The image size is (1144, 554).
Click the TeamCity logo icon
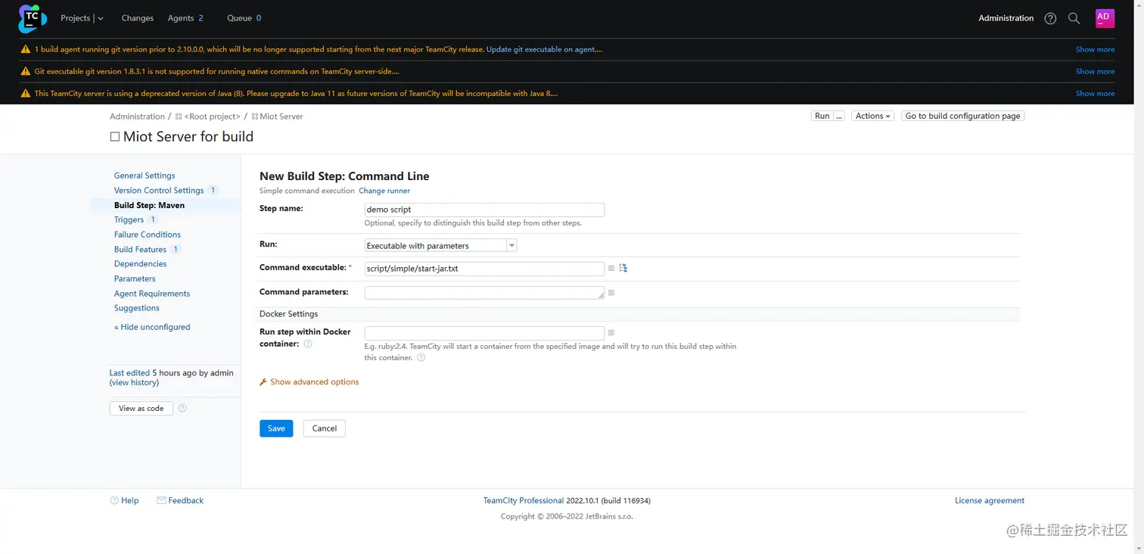point(32,18)
